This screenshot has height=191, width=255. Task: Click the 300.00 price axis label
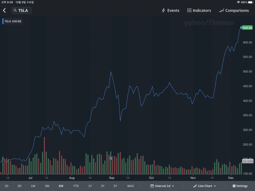[x=247, y=130]
